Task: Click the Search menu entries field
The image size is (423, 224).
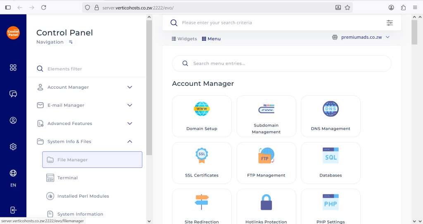Action: (x=281, y=64)
